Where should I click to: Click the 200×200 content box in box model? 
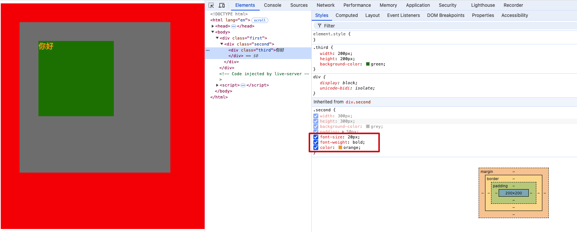[x=514, y=193]
